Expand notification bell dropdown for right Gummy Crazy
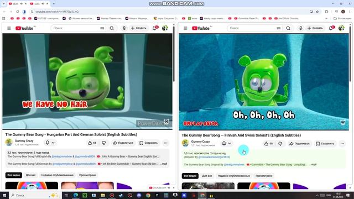The image size is (354, 199). click(x=226, y=143)
